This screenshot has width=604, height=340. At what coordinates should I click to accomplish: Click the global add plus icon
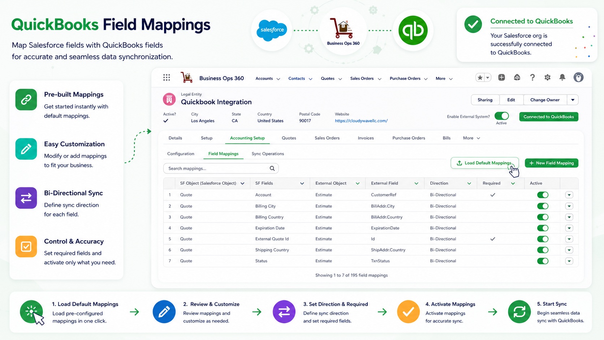coord(501,77)
